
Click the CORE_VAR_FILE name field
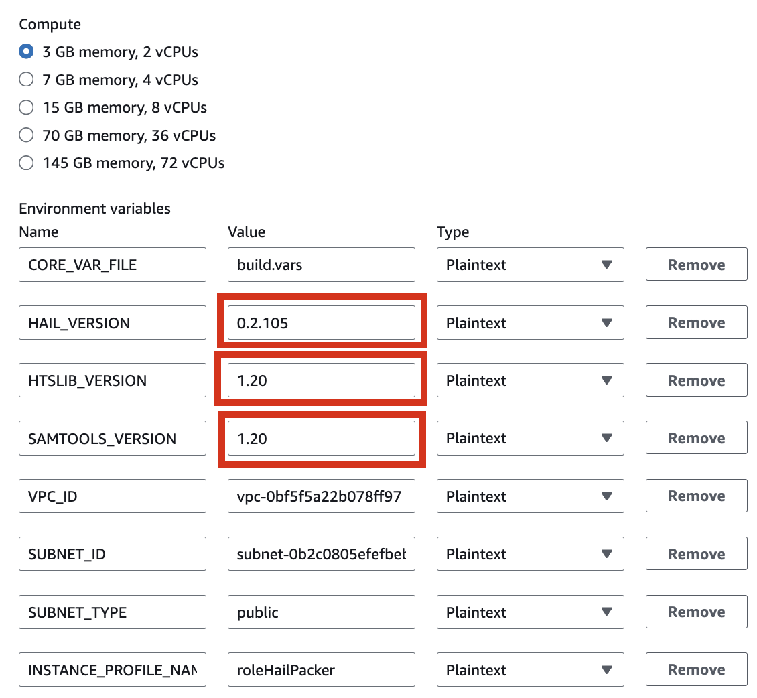pyautogui.click(x=112, y=265)
